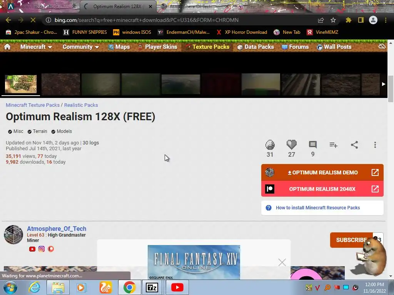Open Wall Posts section
Viewport: 394px width, 295px height.
[x=334, y=46]
